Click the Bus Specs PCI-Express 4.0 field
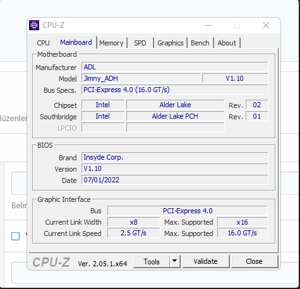Screen dimensions: 300x289 (175, 90)
